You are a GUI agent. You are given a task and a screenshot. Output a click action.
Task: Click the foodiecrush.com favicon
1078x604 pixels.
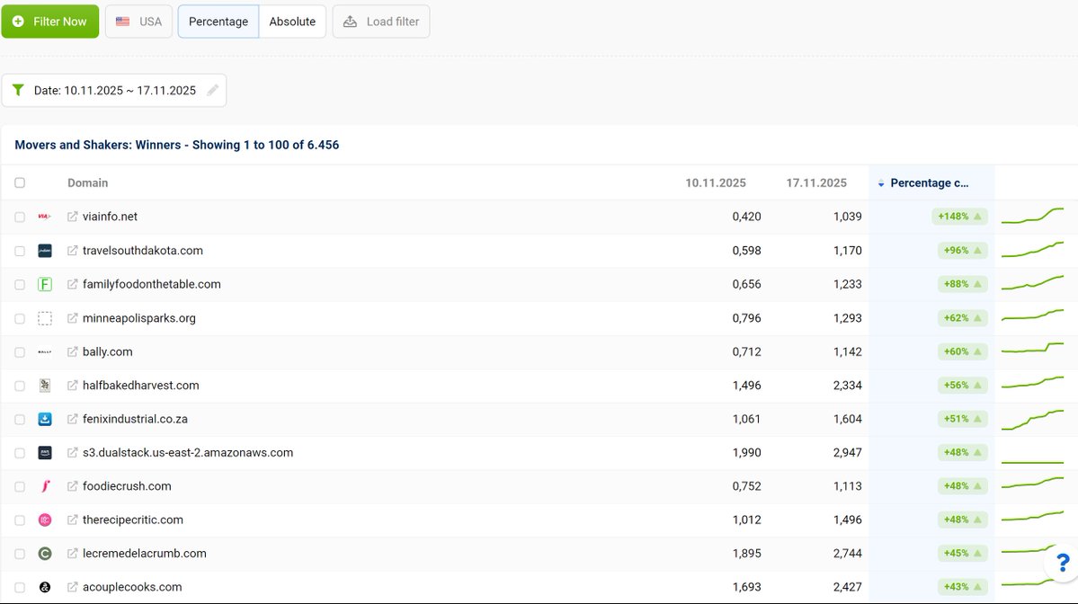[x=45, y=486]
